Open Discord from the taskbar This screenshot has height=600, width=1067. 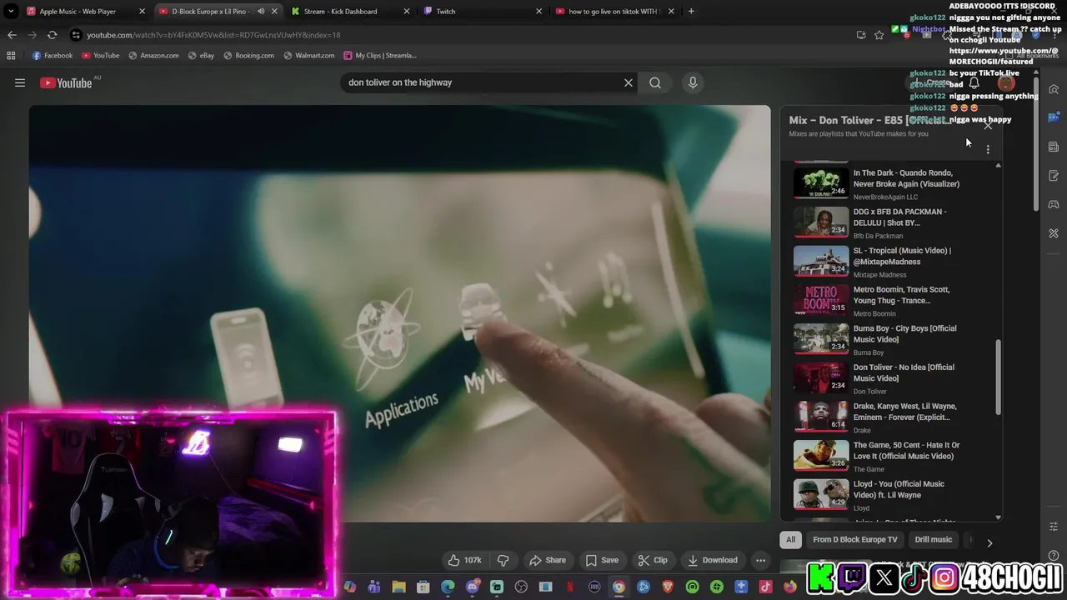click(x=473, y=587)
